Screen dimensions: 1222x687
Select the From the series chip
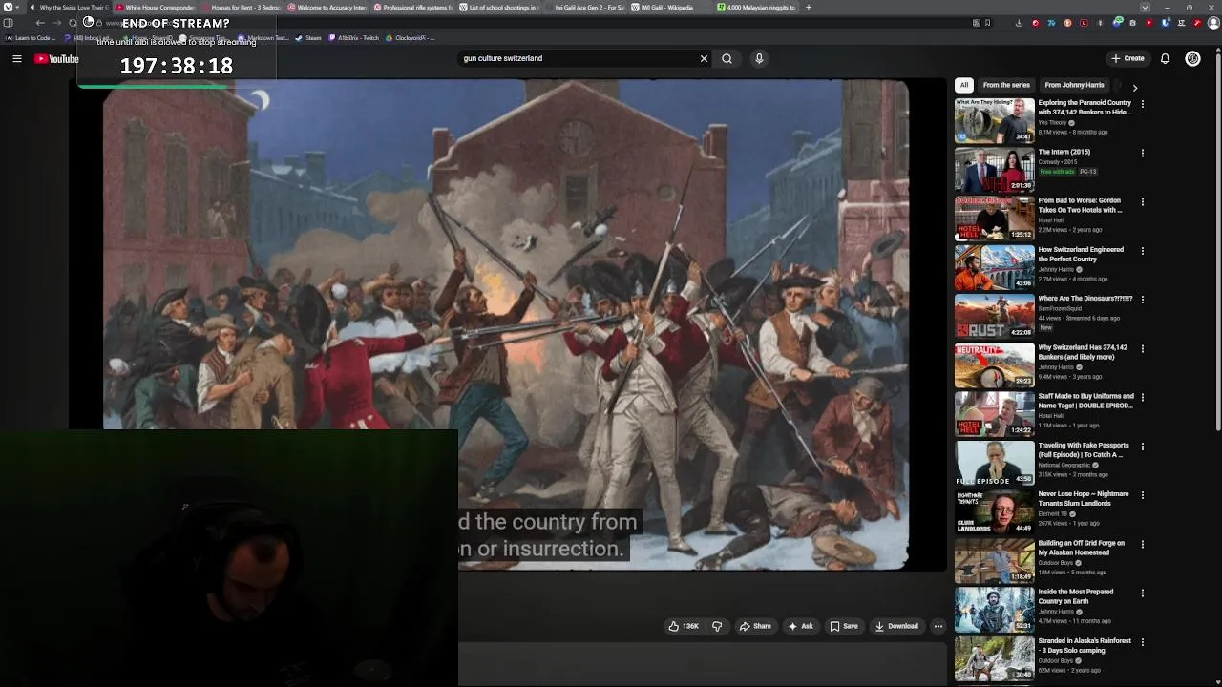pyautogui.click(x=1006, y=85)
